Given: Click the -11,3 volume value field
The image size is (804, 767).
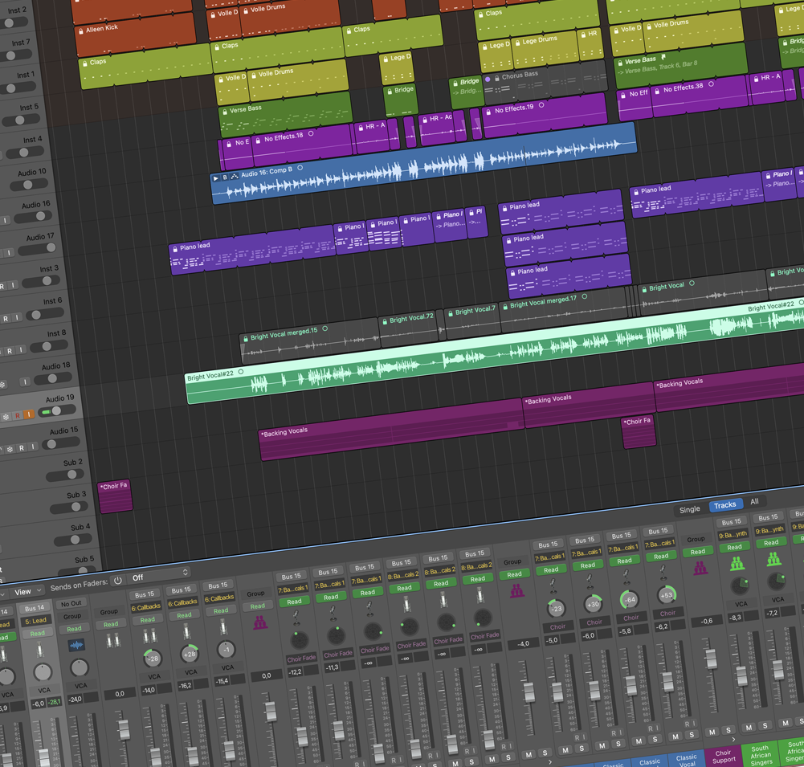Looking at the screenshot, I should click(333, 667).
